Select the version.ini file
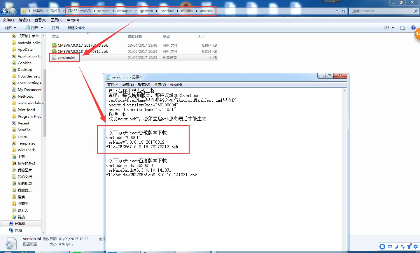This screenshot has width=420, height=253. 64,57
